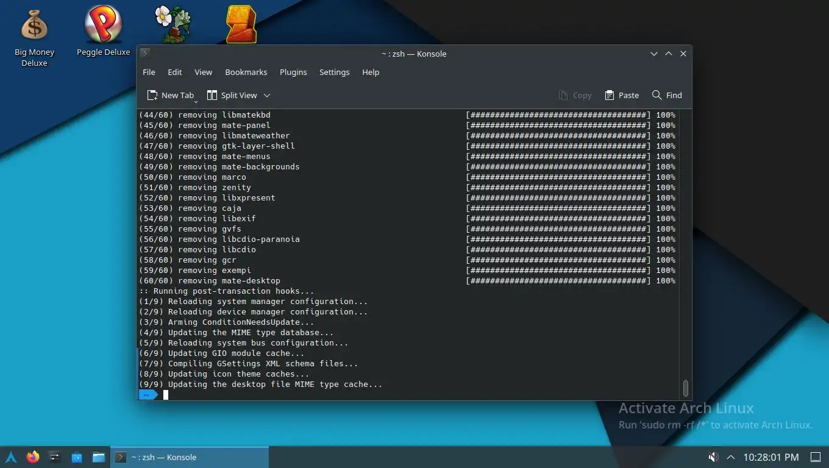Select the Big Money Deluxe desktop icon

click(x=34, y=37)
